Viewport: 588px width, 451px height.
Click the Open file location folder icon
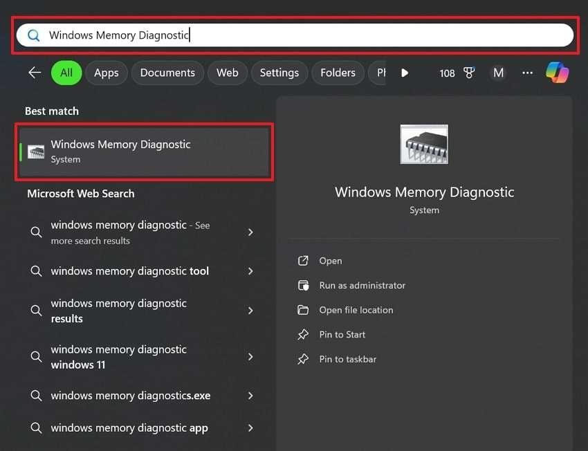click(303, 310)
